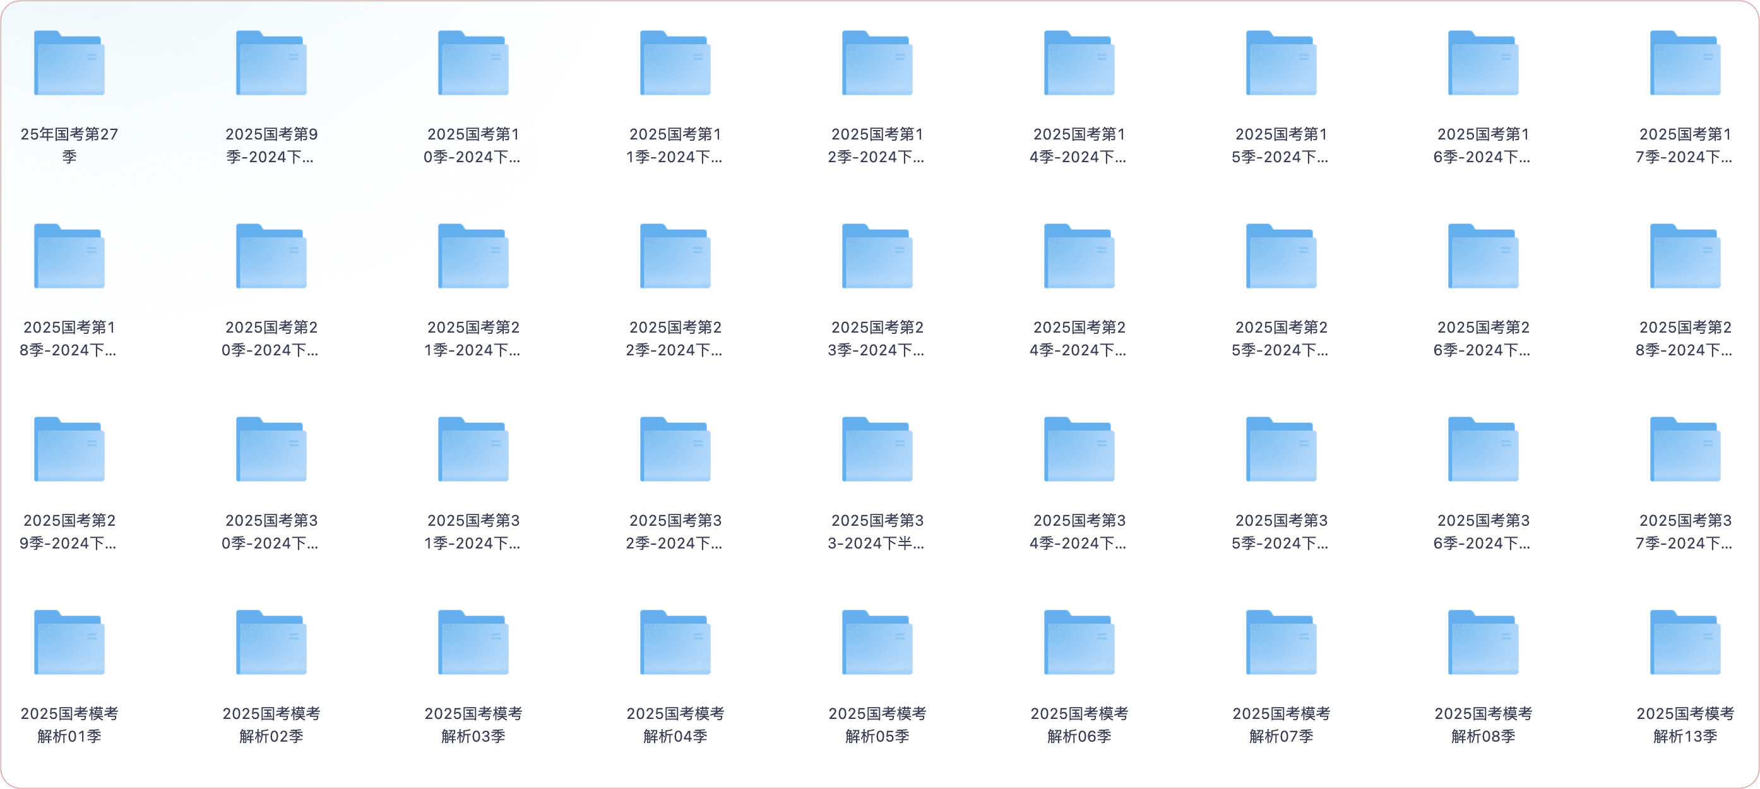Open the 2025国考第18季 folder icon
The image size is (1760, 789).
pyautogui.click(x=69, y=256)
